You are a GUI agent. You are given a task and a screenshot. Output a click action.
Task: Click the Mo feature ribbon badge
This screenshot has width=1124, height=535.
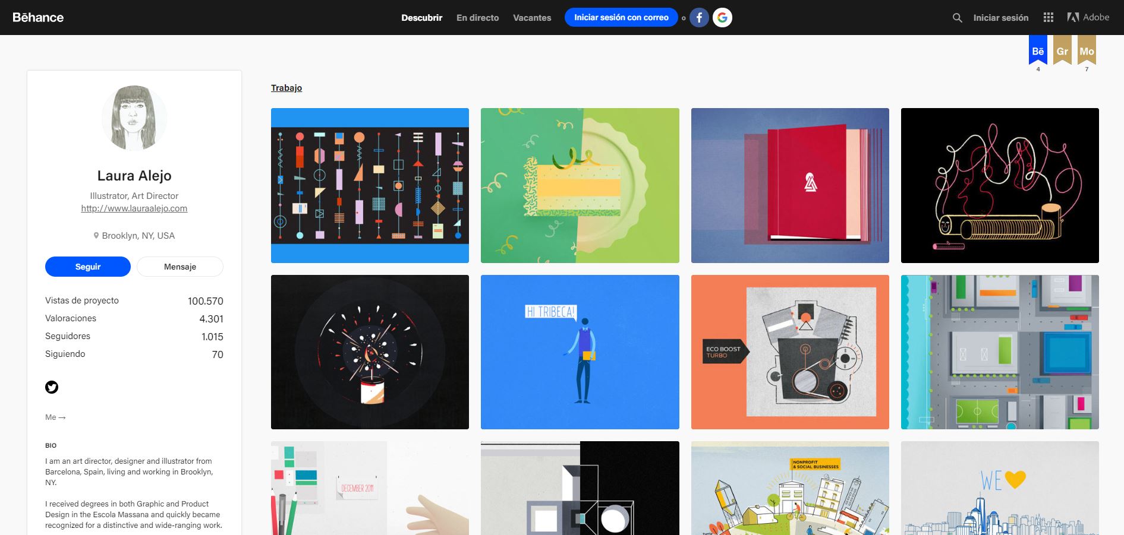pyautogui.click(x=1087, y=50)
